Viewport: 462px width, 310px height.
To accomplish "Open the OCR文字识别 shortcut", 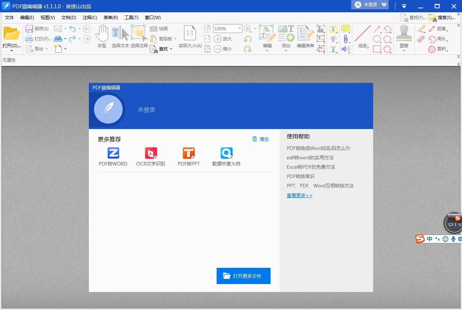I will tap(151, 156).
